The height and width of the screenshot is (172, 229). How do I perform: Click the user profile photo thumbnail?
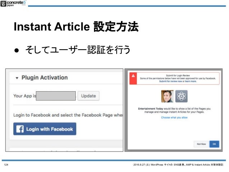(167, 96)
